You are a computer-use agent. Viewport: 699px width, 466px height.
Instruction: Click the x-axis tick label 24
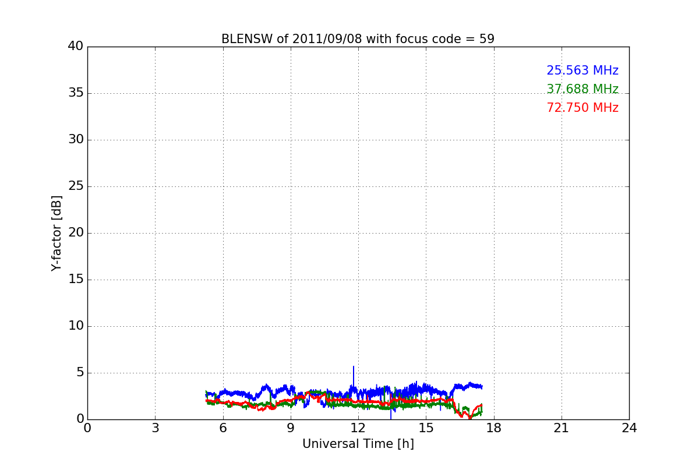point(629,428)
